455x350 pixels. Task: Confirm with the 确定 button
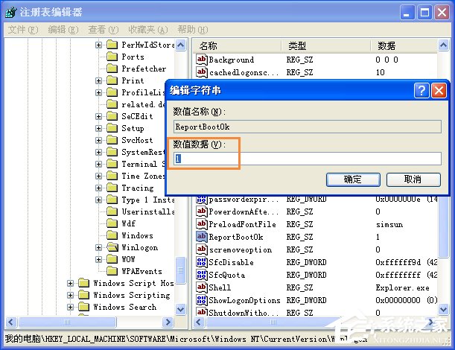tap(353, 179)
